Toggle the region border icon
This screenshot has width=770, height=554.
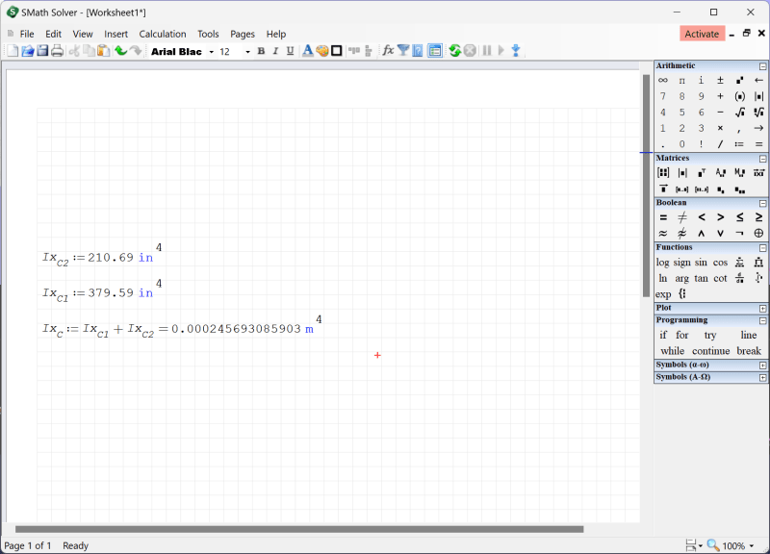pyautogui.click(x=336, y=51)
